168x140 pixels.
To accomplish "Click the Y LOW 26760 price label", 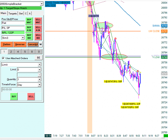I will [x=160, y=57].
